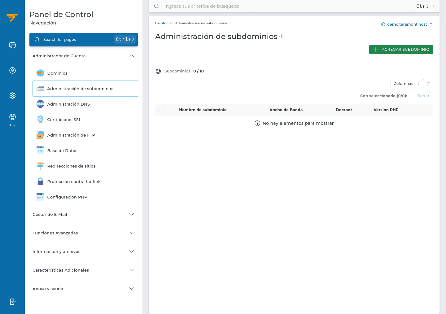Open the user account icon
The height and width of the screenshot is (314, 446).
click(x=12, y=71)
